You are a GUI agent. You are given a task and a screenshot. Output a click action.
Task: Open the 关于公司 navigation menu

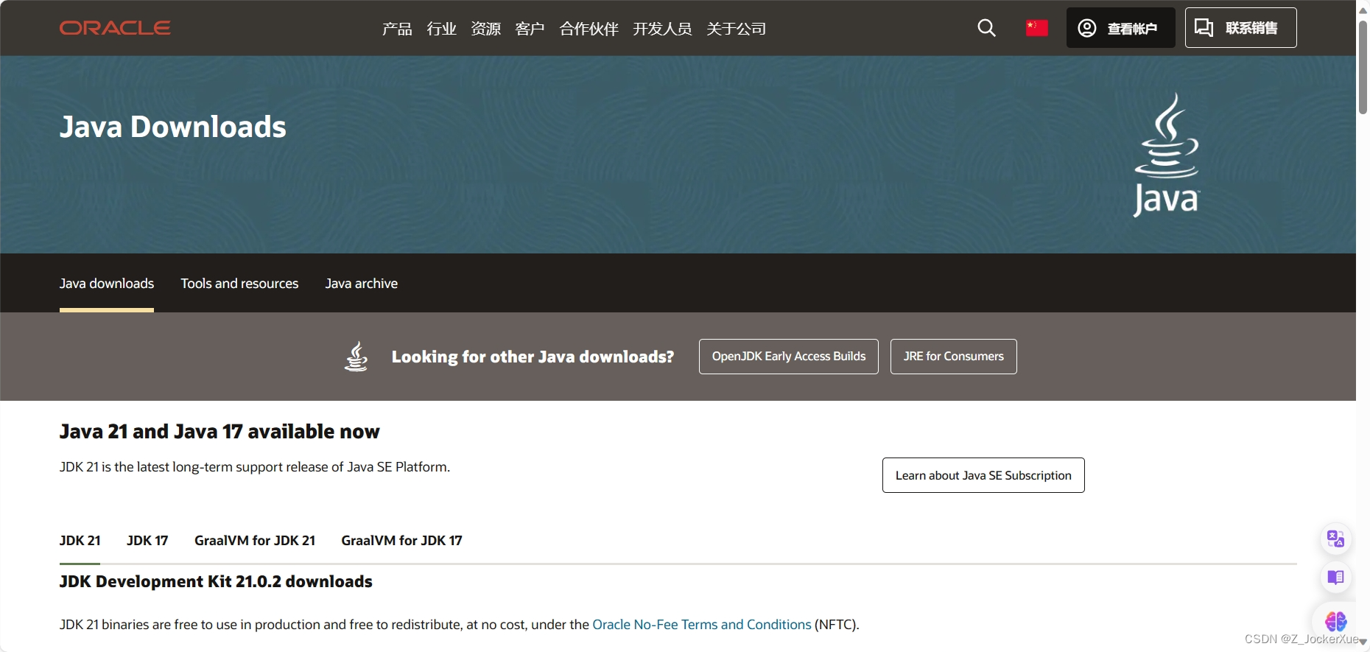[x=736, y=29]
